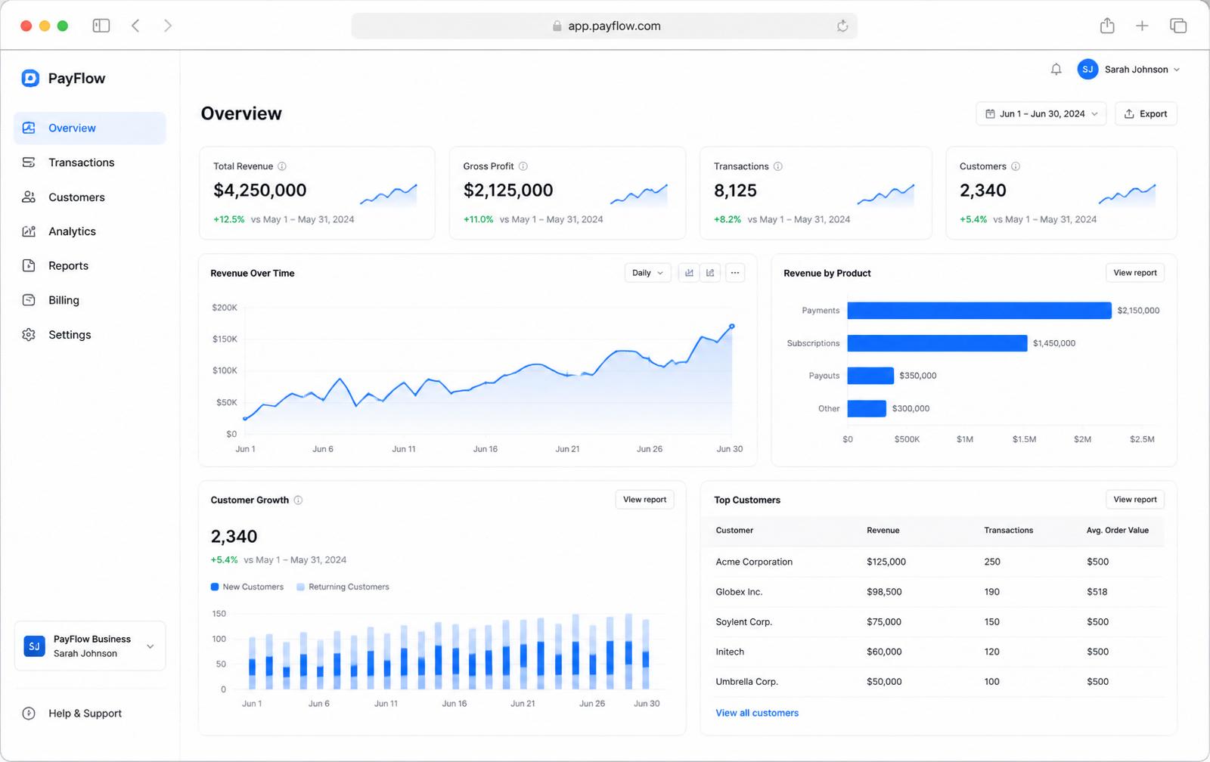Click the Payments bar in Revenue by Product
The width and height of the screenshot is (1210, 762).
coord(979,311)
